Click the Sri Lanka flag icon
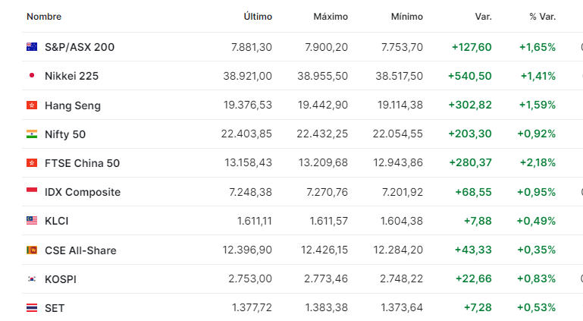Viewport: 583px width, 321px height. coord(32,250)
